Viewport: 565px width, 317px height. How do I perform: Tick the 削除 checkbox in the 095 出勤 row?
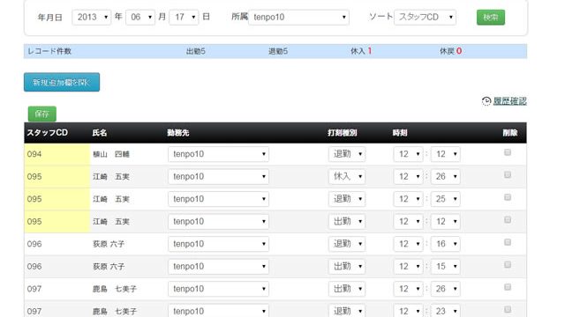coord(508,219)
